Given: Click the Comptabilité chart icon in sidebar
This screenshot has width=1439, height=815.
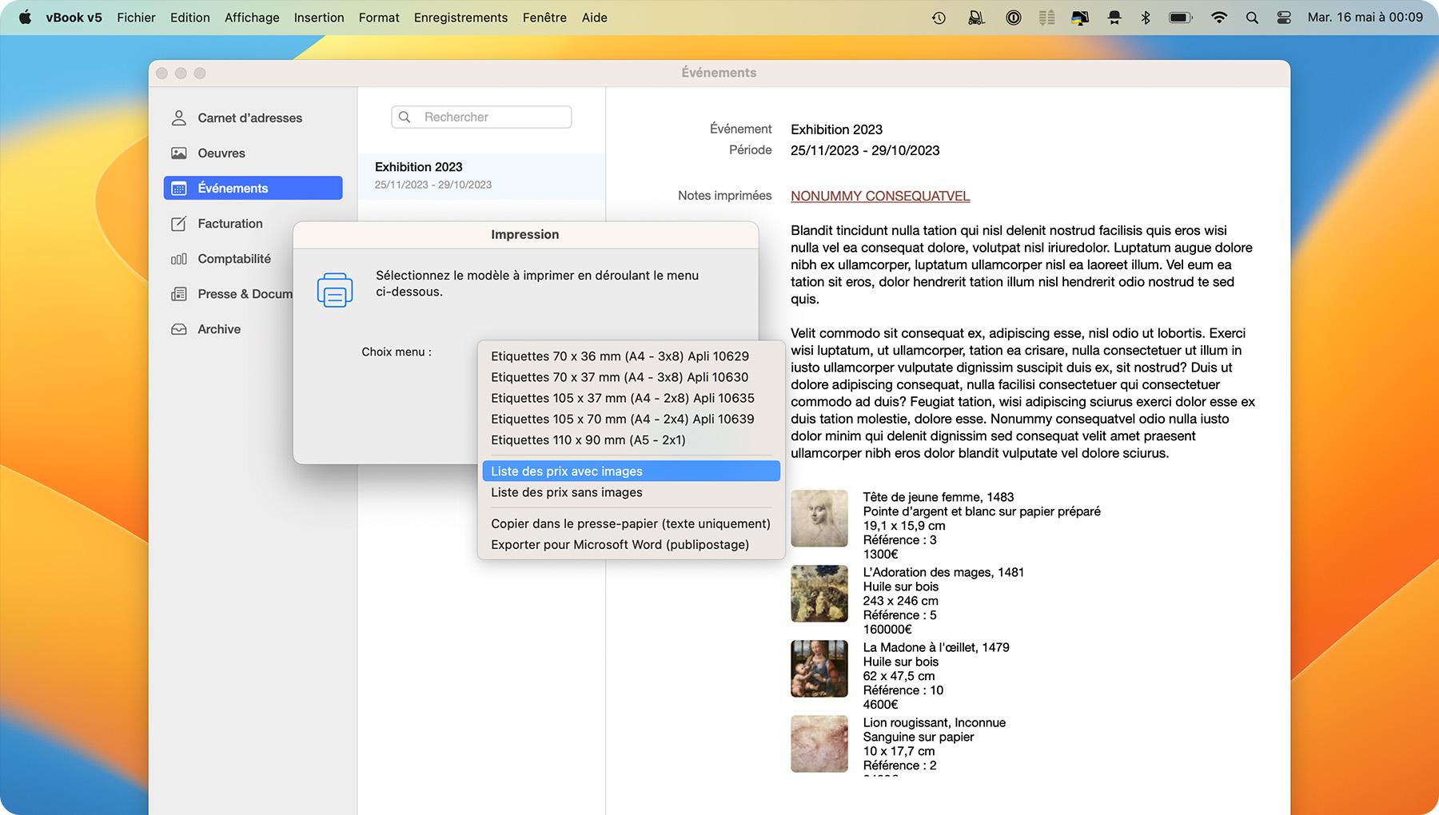Looking at the screenshot, I should click(x=179, y=259).
